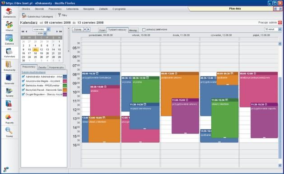Switch to the Miesiąc view tab
284x174 pixels.
click(133, 30)
